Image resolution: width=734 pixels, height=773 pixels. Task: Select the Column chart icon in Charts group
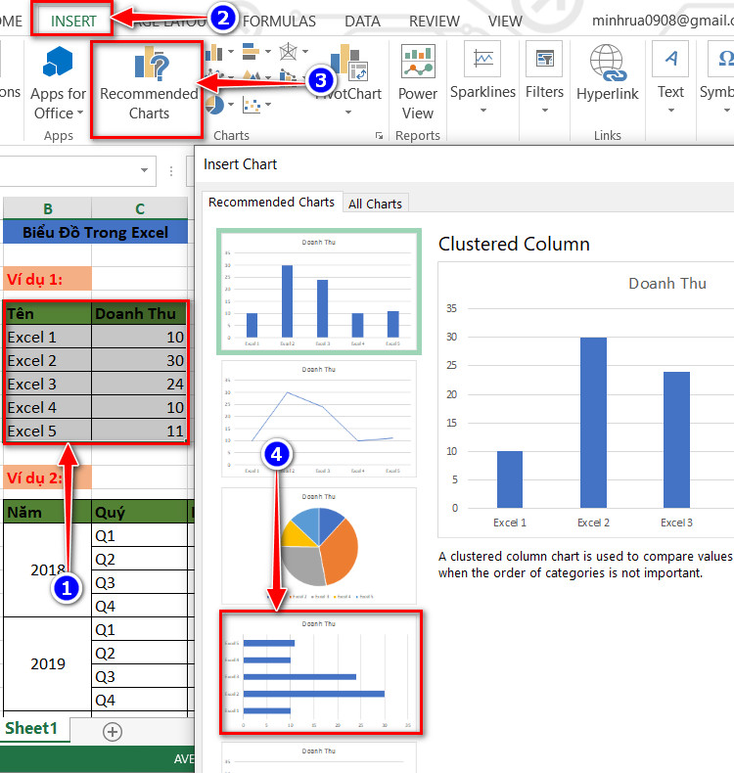[x=214, y=52]
